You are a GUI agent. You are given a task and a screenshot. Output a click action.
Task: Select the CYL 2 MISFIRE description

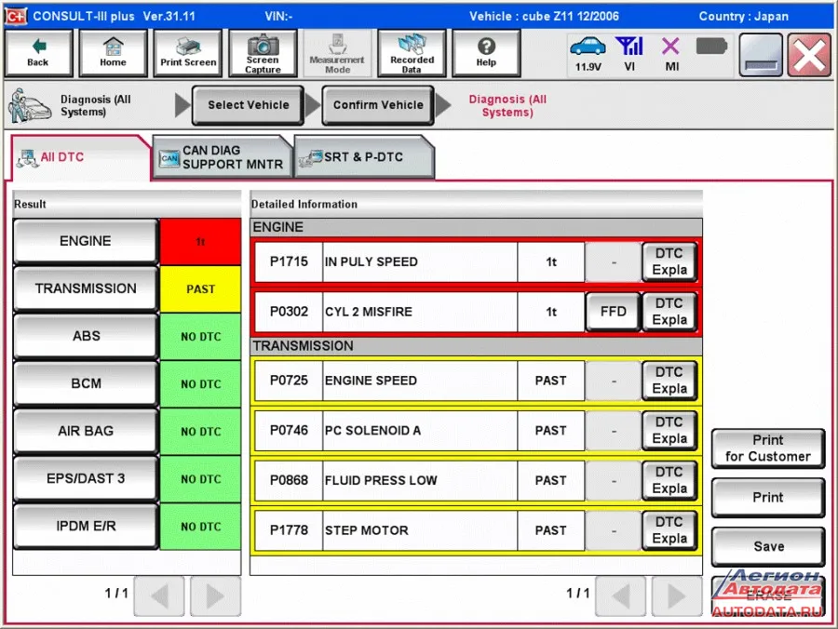[x=420, y=312]
